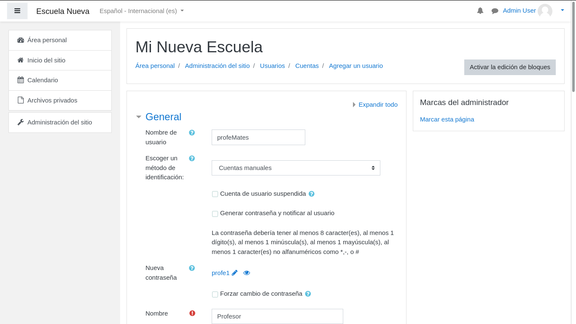Click Marcar esta página link
576x324 pixels.
447,119
